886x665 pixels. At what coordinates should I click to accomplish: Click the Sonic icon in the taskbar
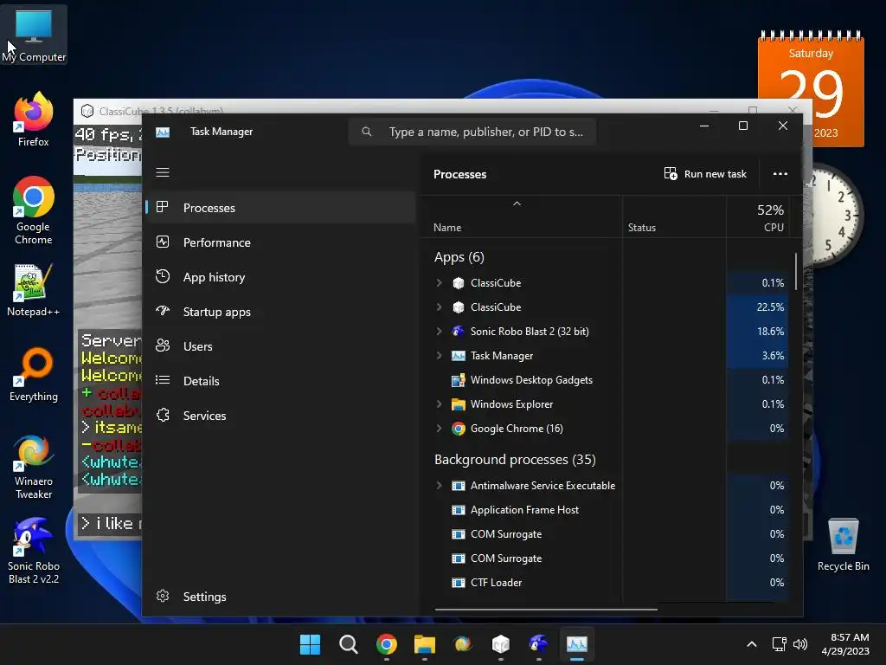coord(538,644)
